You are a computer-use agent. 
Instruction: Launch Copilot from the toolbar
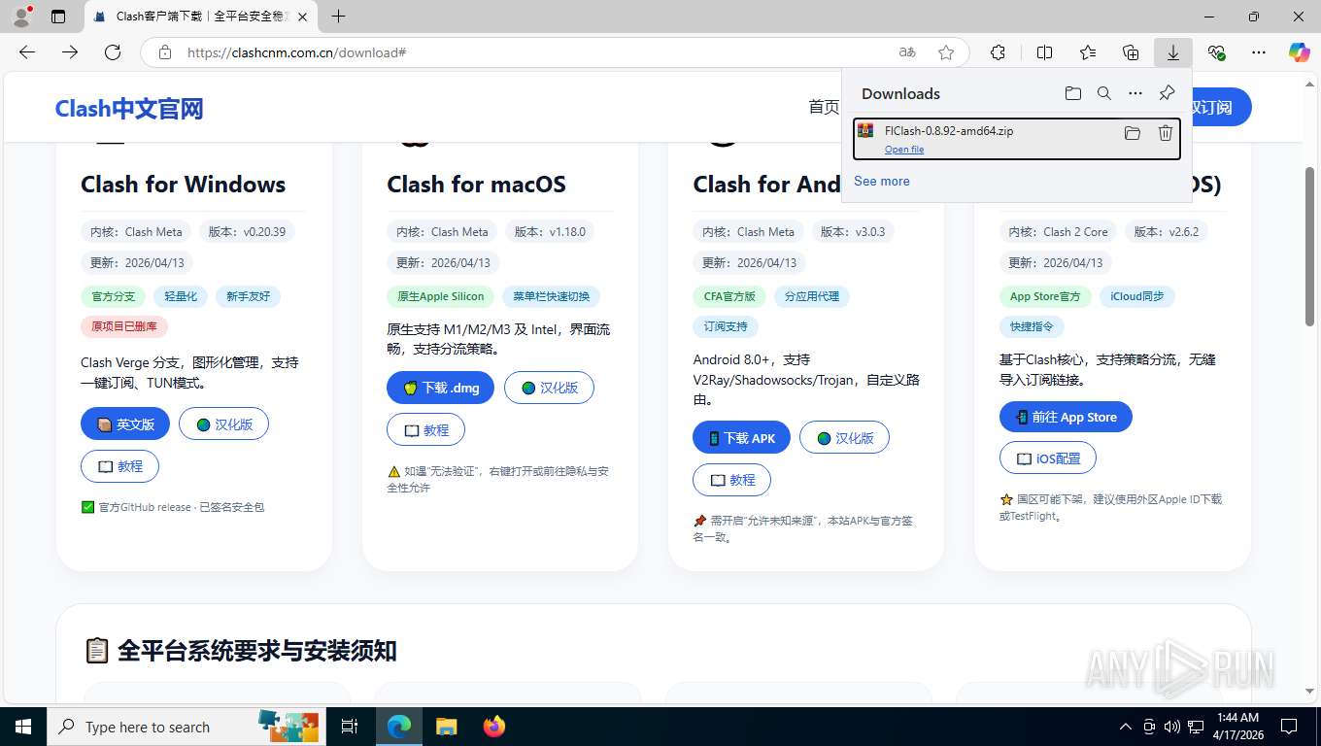click(1300, 52)
